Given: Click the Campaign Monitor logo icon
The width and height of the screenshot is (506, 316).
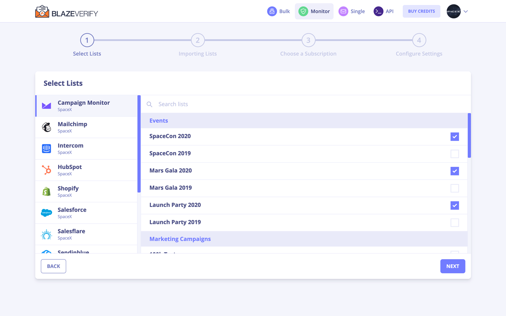Looking at the screenshot, I should [x=46, y=106].
